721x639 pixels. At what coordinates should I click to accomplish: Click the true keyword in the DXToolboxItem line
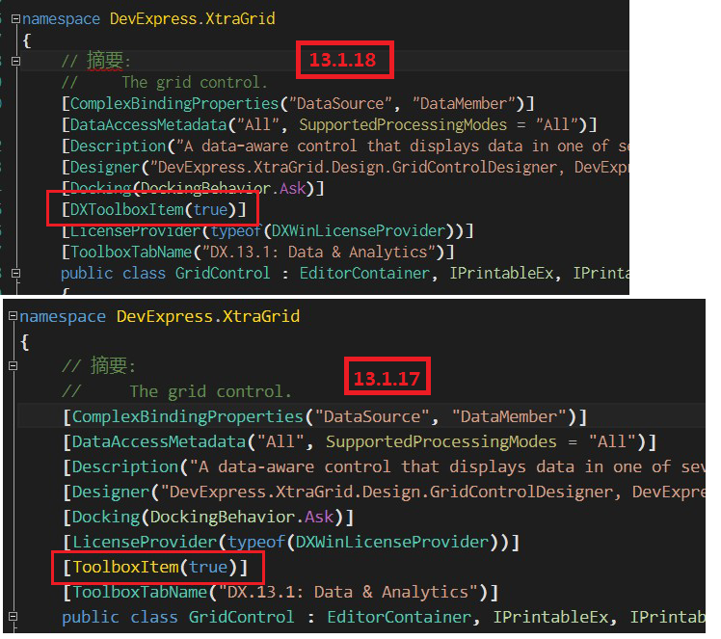[210, 210]
